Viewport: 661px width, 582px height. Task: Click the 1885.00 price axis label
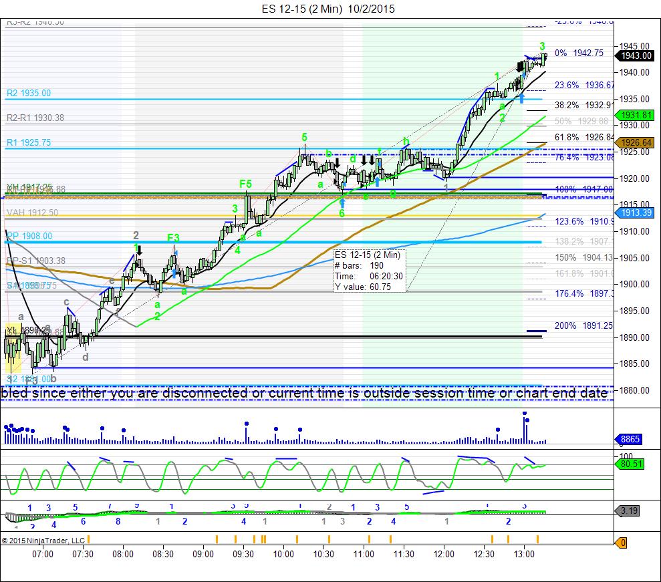[x=634, y=363]
